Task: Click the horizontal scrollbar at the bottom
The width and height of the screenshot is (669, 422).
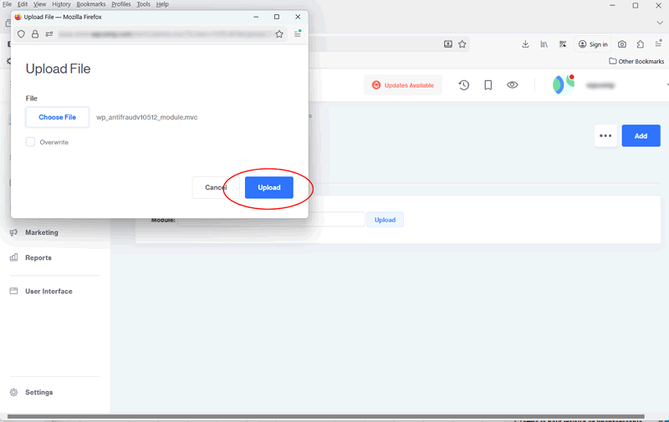Action: (x=325, y=416)
